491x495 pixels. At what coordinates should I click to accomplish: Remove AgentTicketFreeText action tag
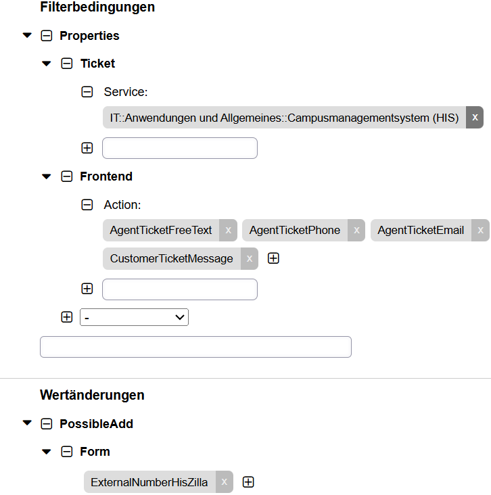[x=228, y=230]
